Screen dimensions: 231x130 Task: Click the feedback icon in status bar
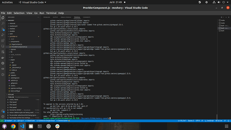click(x=225, y=121)
